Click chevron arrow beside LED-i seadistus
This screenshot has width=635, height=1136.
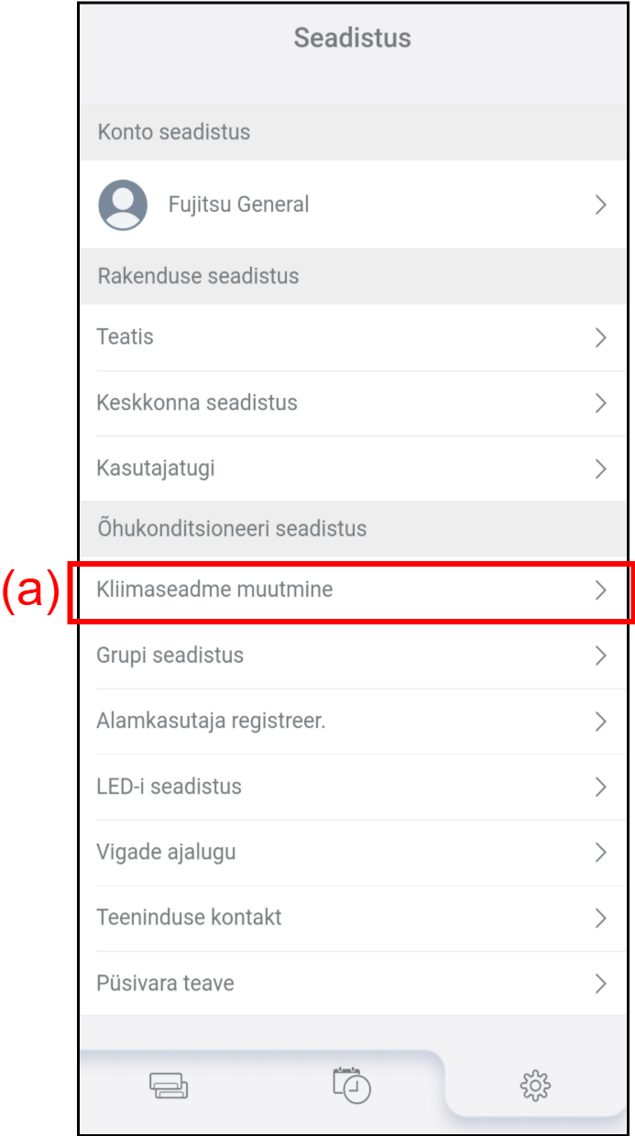(x=601, y=787)
